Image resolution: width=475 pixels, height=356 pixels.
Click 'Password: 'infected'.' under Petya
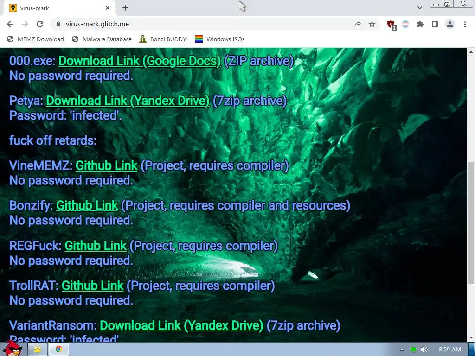click(65, 115)
